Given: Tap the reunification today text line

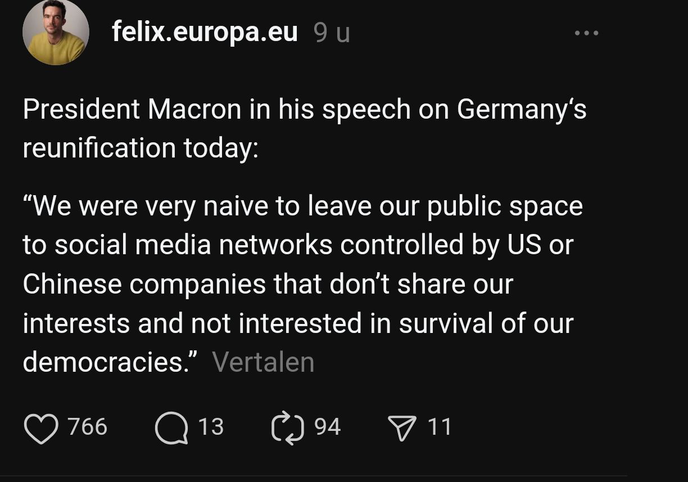Looking at the screenshot, I should tap(141, 148).
